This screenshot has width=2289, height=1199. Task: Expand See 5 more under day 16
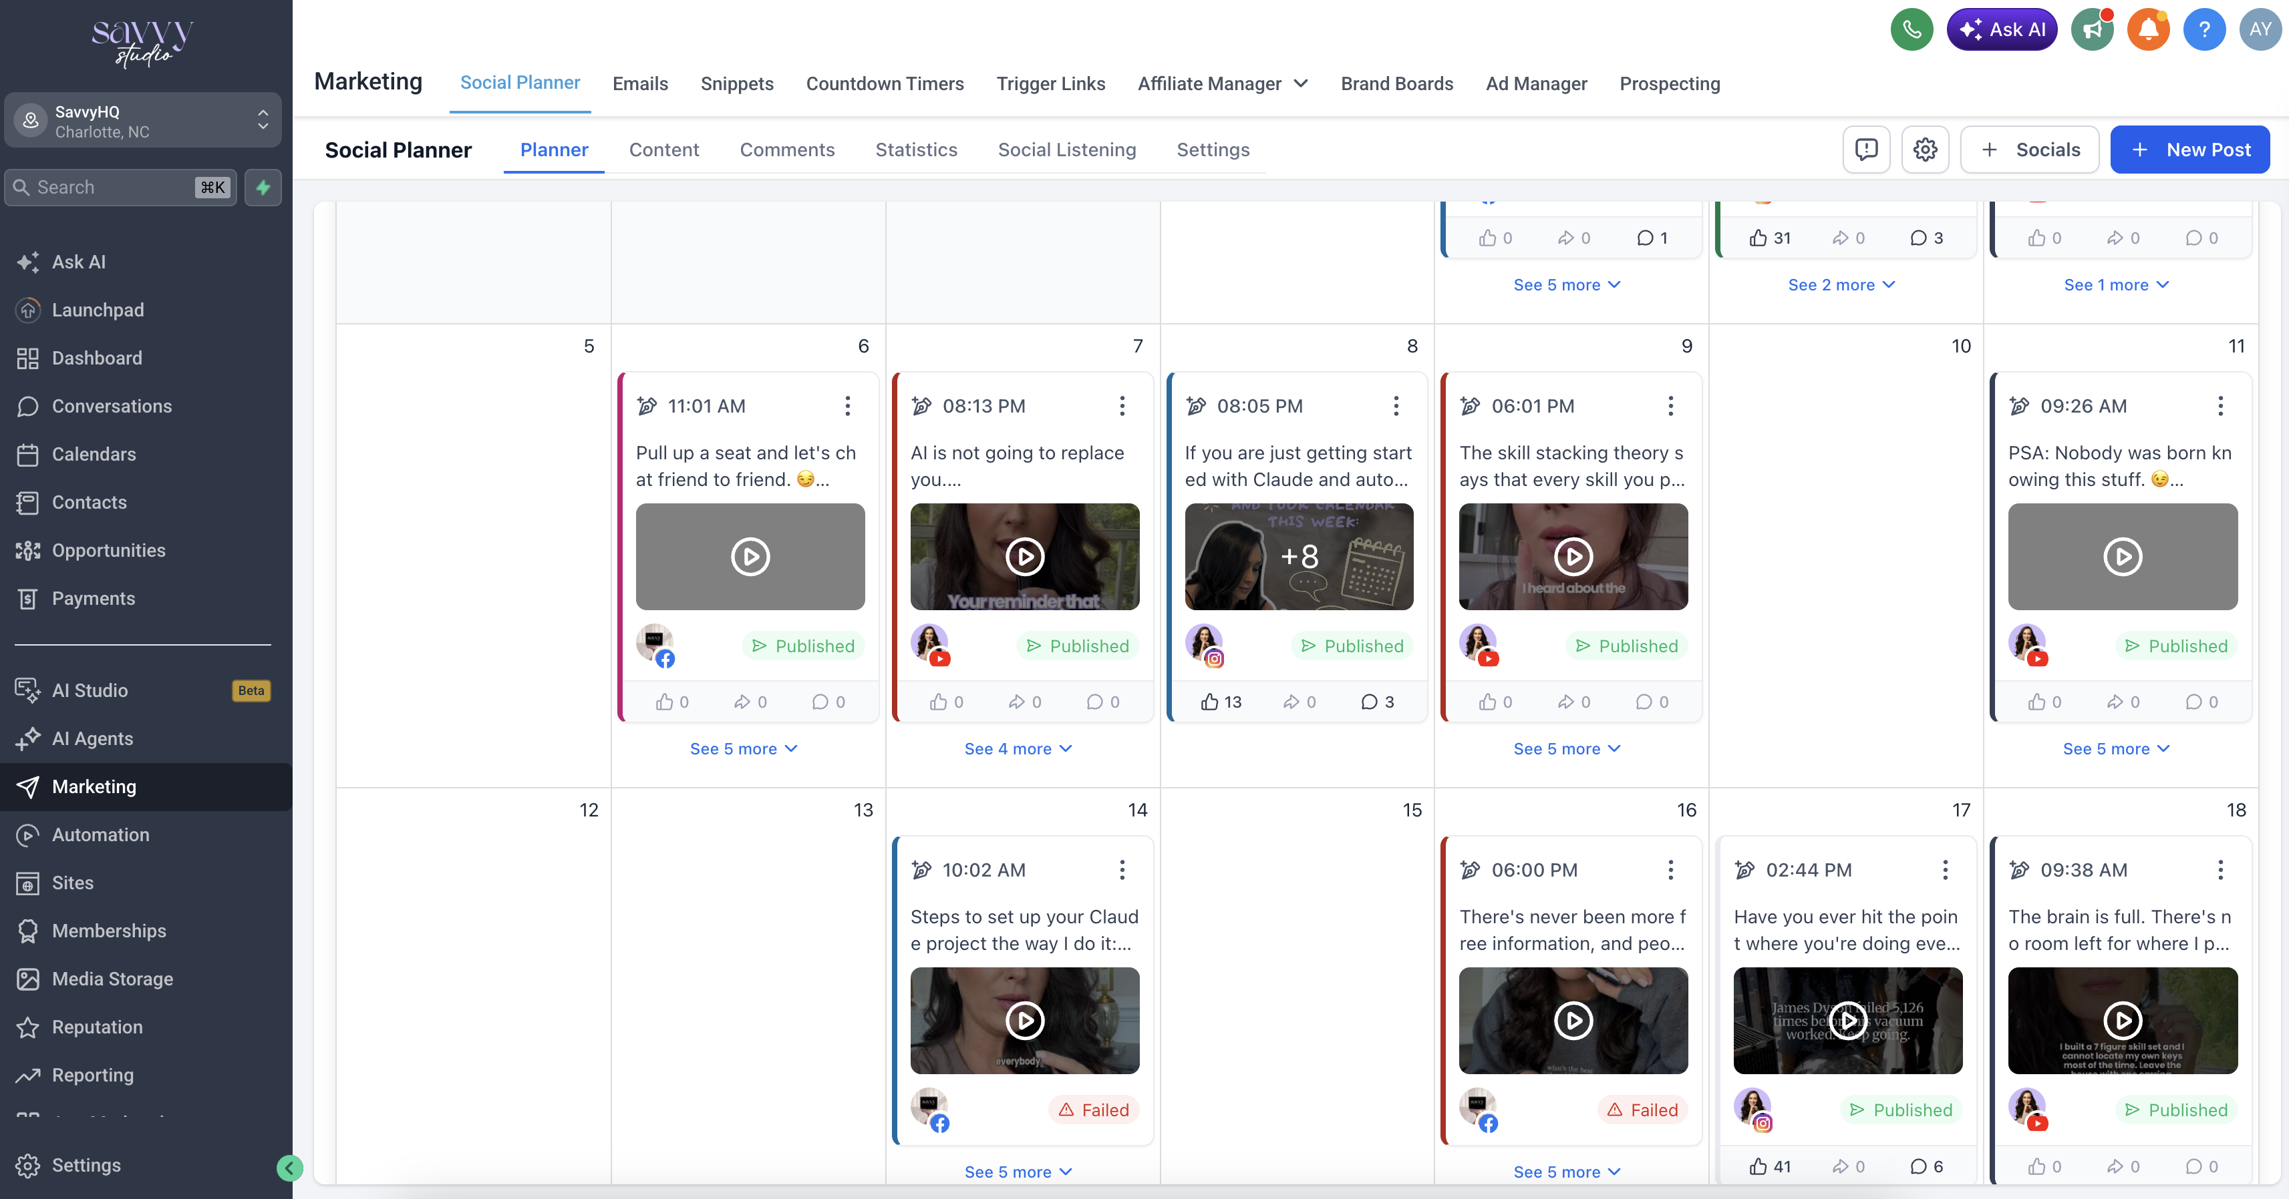[1567, 1172]
